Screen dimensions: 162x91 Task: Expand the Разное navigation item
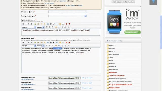point(112,66)
